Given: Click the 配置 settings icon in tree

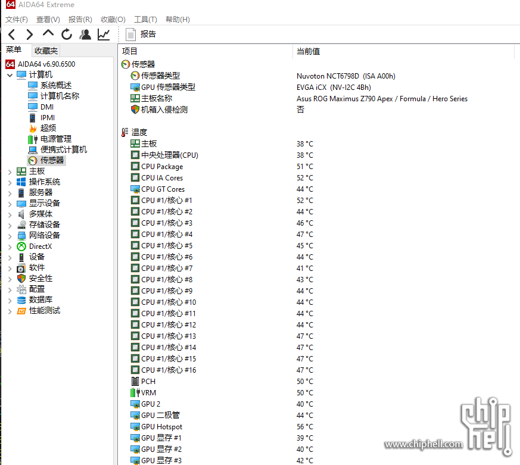Looking at the screenshot, I should pyautogui.click(x=21, y=289).
